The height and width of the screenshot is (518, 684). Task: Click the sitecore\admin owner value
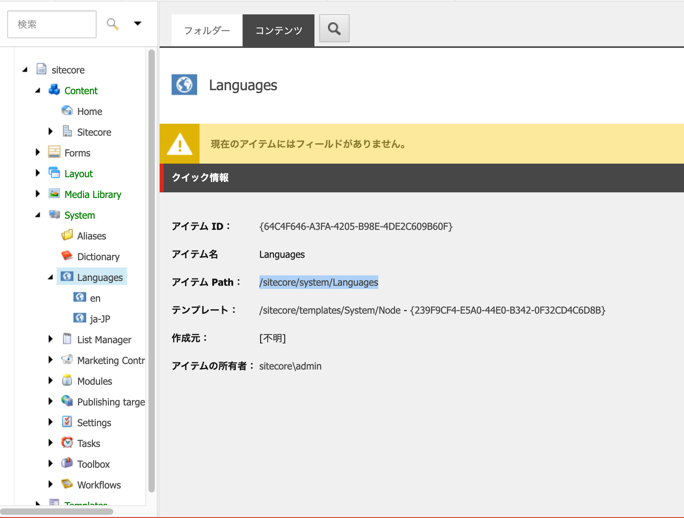291,366
